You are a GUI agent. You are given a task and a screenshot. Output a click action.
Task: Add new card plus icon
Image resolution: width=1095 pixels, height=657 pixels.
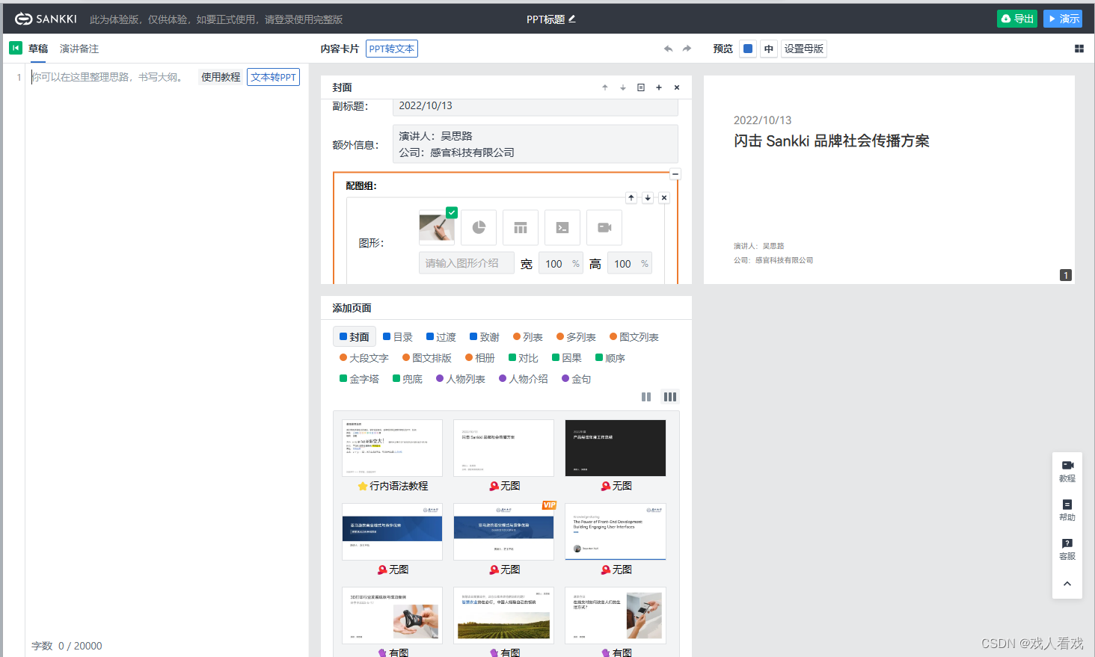click(659, 87)
